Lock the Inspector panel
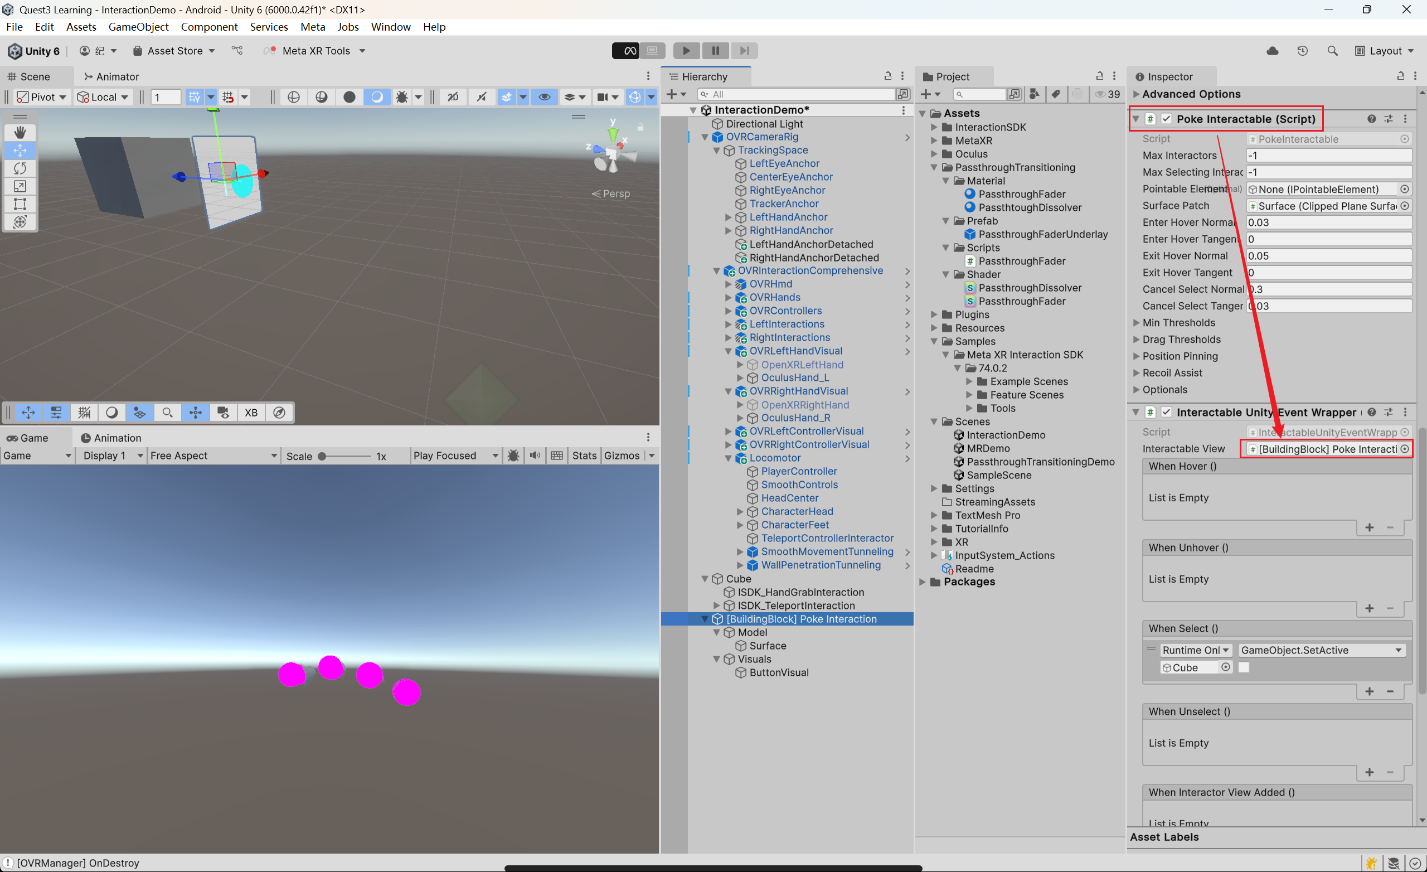Viewport: 1427px width, 872px height. pos(1400,76)
